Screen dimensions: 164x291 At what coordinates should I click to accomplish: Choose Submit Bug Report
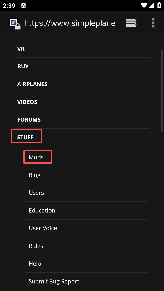pos(86,281)
